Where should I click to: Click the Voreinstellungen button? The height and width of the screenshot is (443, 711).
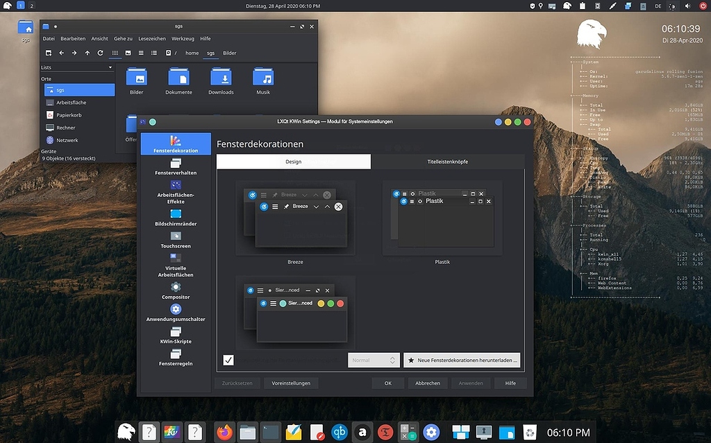290,382
